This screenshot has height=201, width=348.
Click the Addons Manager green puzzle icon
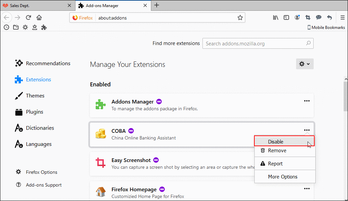tap(100, 104)
